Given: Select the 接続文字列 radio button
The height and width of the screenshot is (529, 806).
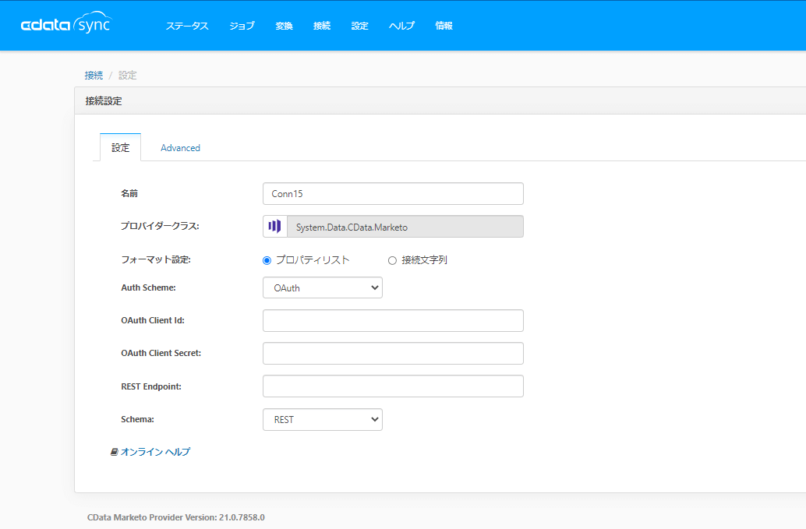Looking at the screenshot, I should (392, 260).
